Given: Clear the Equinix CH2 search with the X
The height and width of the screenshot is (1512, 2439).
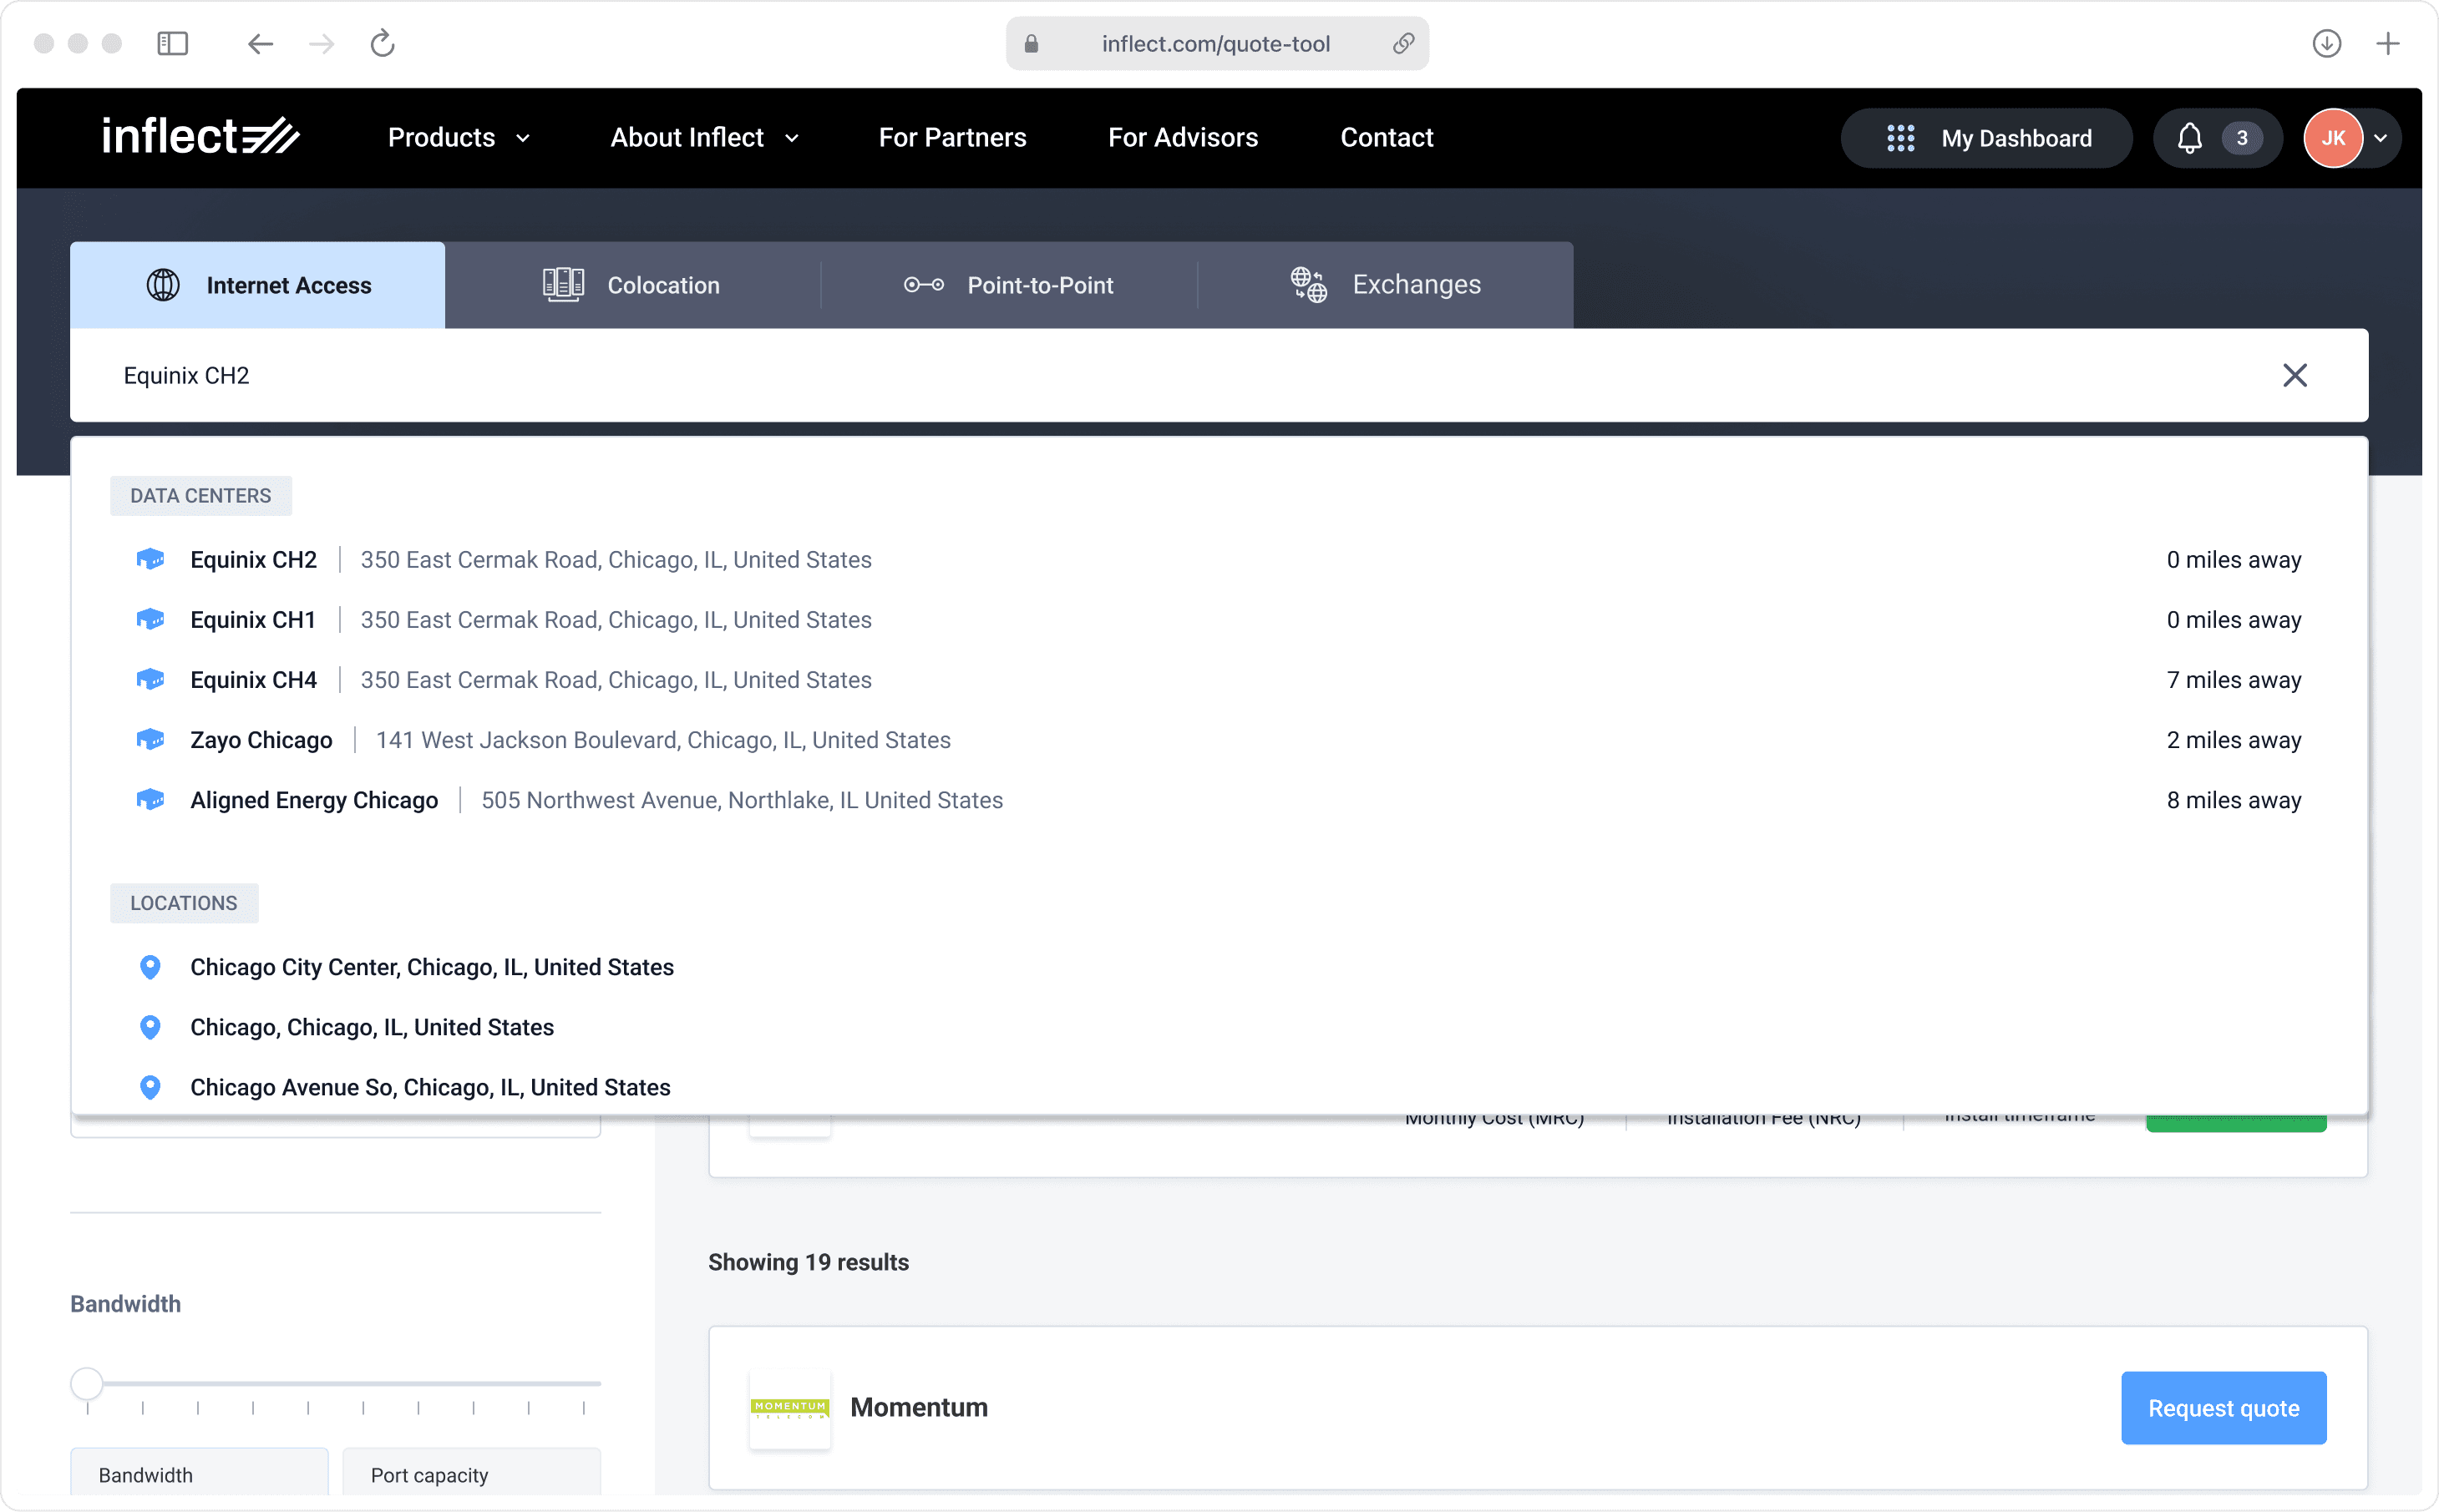Looking at the screenshot, I should point(2295,375).
